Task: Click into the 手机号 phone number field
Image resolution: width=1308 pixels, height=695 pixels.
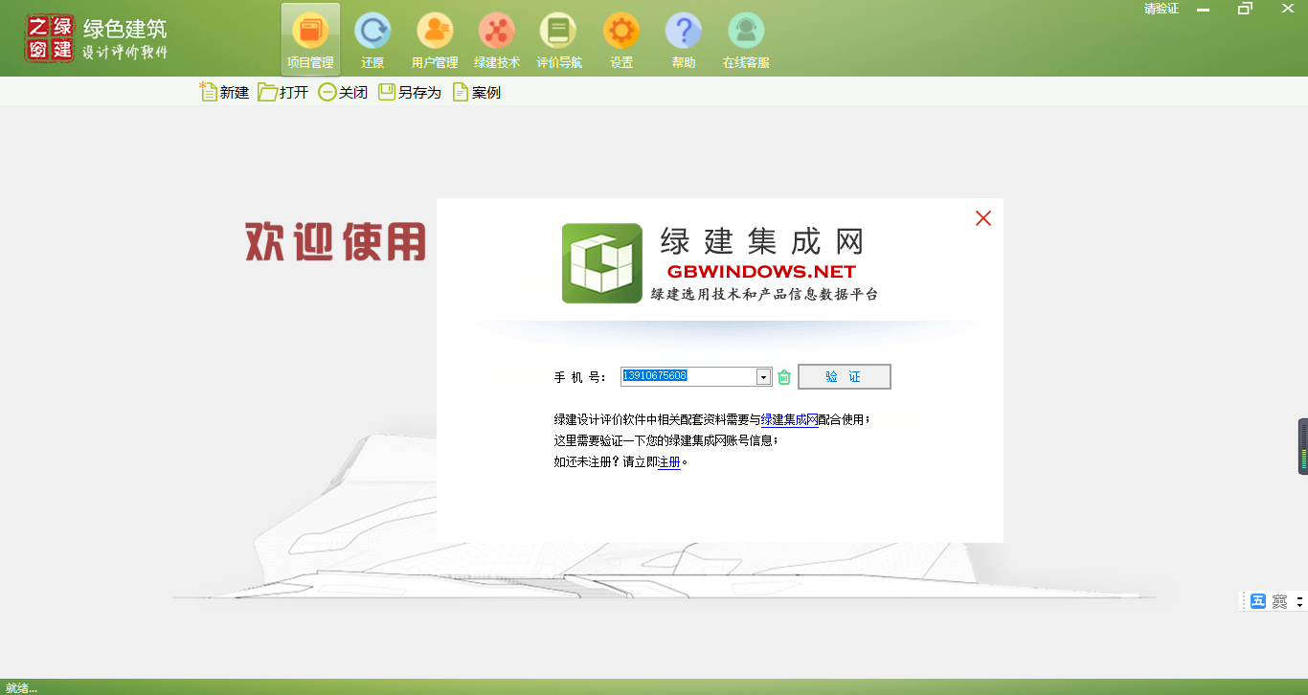Action: point(688,376)
